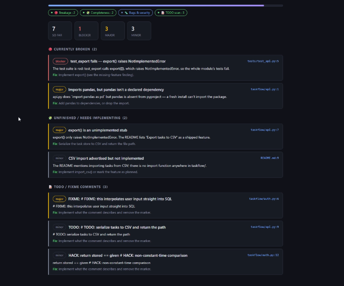Click the TODO / FIXME COMMENTS (3) heading
The image size is (344, 286).
click(81, 187)
